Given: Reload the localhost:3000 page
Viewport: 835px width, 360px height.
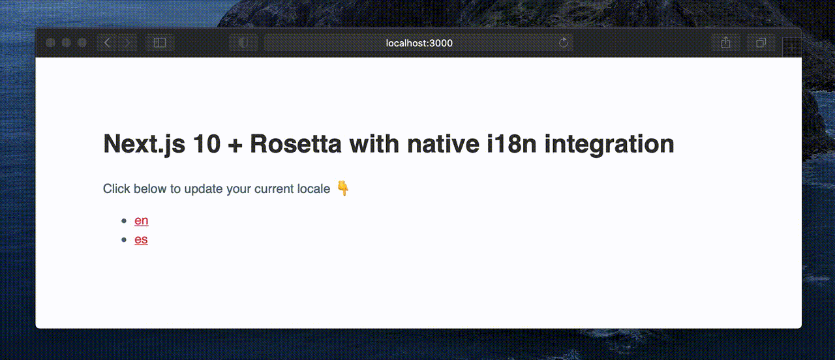Looking at the screenshot, I should point(564,43).
